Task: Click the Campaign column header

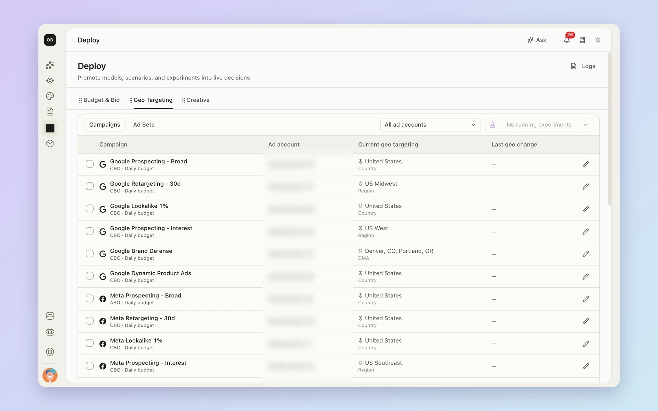Action: tap(113, 145)
